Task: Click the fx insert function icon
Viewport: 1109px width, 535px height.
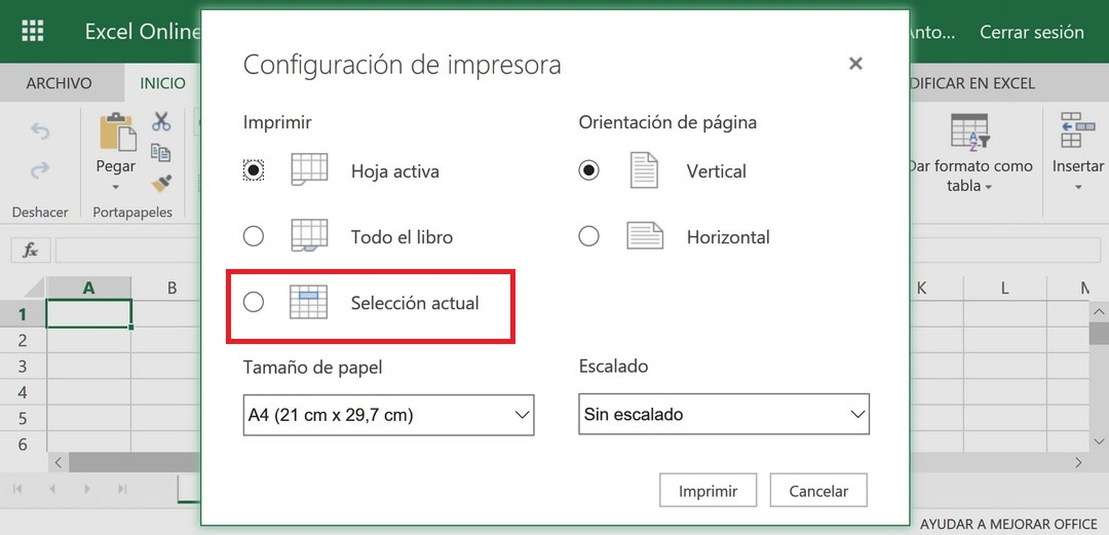Action: 30,250
